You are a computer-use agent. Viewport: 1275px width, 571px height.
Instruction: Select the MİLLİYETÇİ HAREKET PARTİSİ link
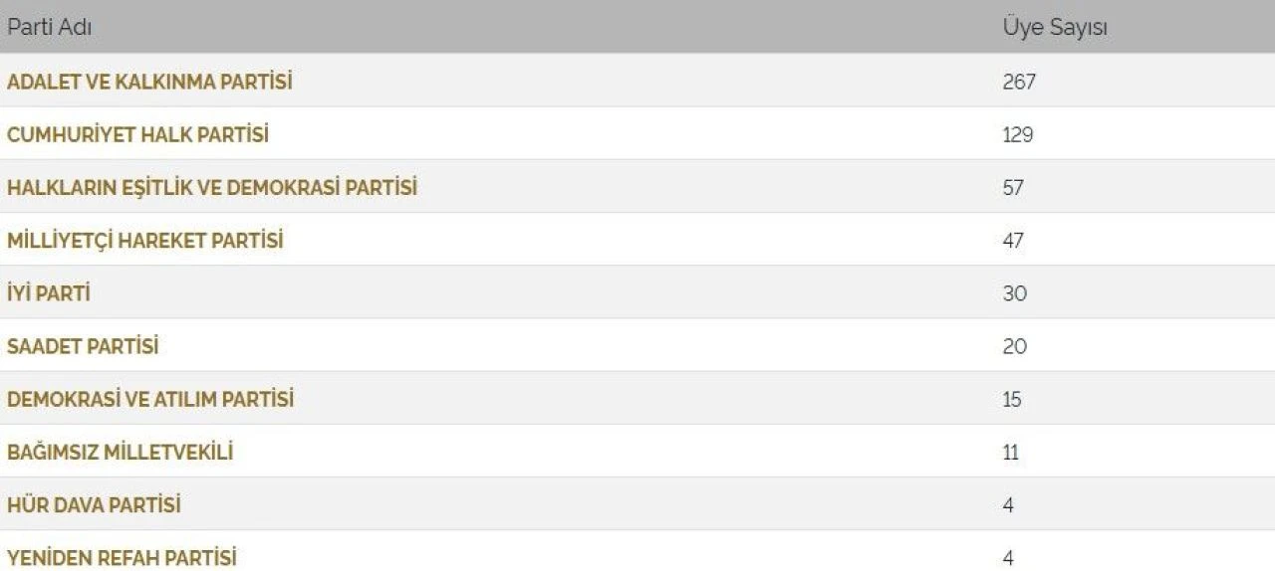[x=145, y=241]
